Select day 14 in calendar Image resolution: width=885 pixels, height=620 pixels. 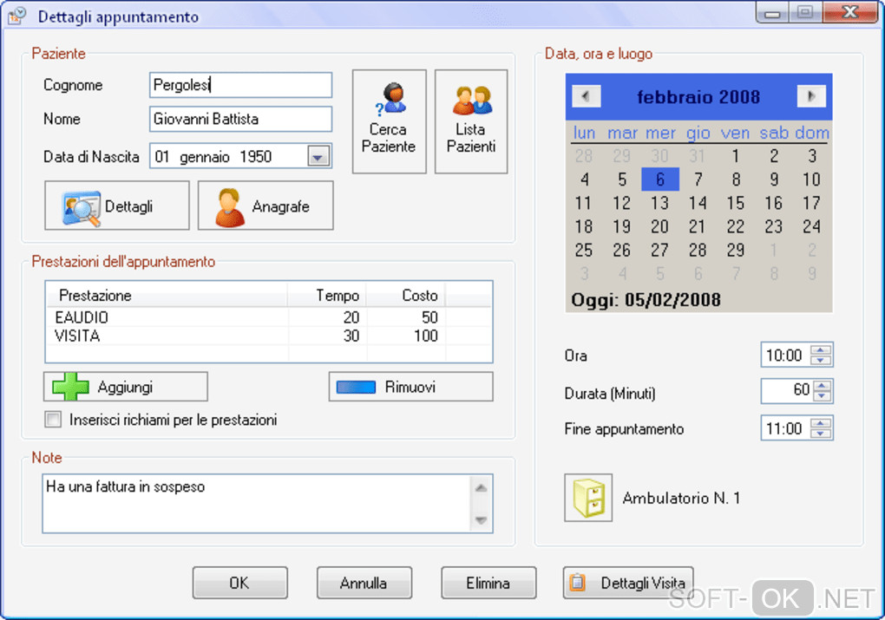[x=698, y=203]
